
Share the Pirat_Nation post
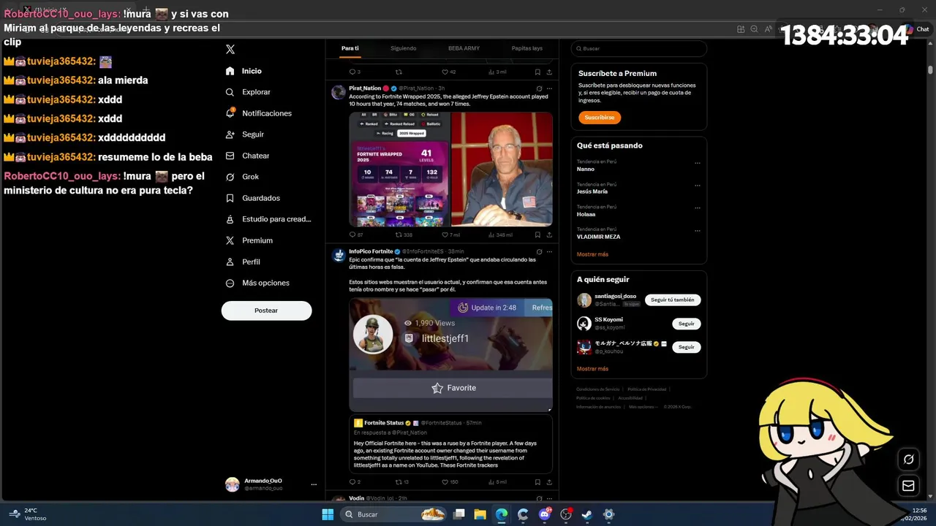tap(549, 235)
